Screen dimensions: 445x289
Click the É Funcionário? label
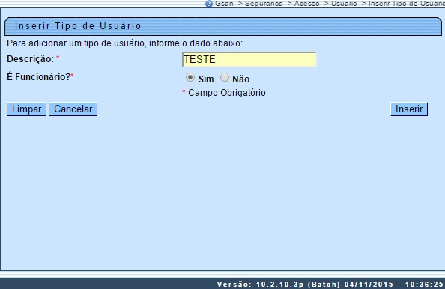point(39,77)
